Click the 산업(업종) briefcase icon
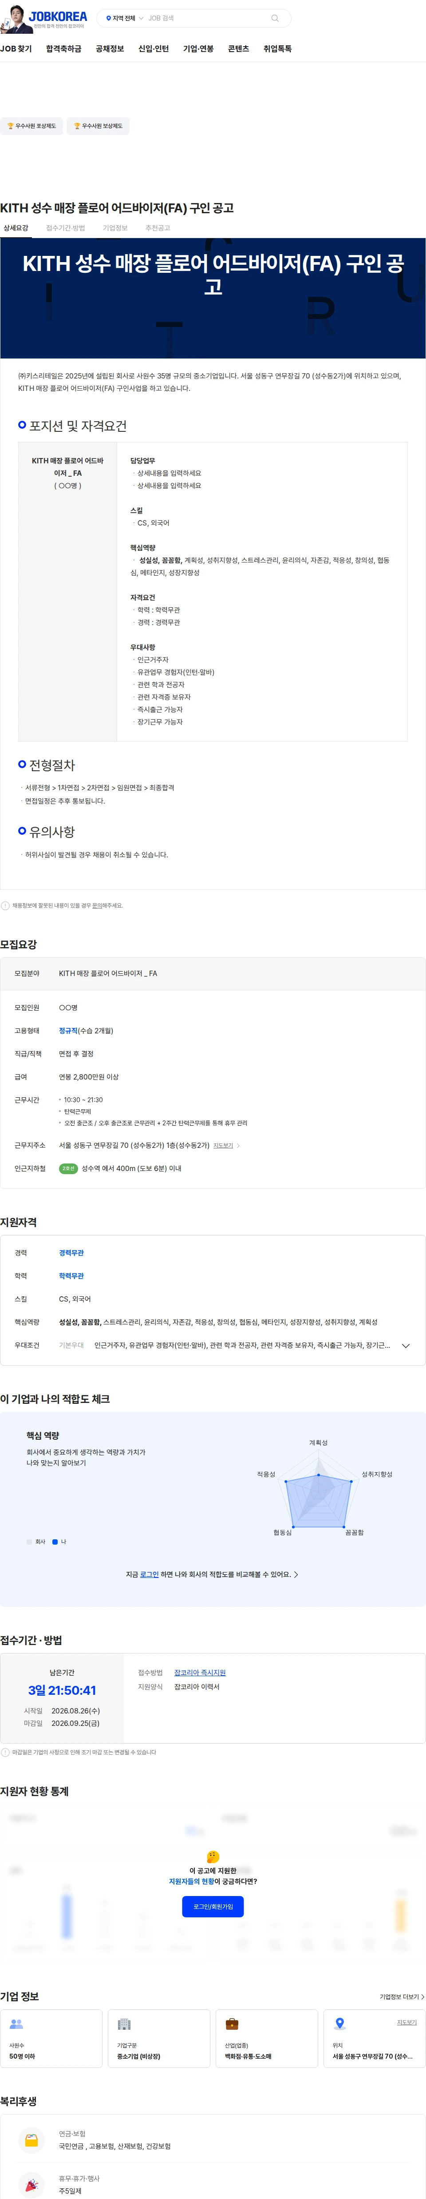The width and height of the screenshot is (426, 2199). [x=232, y=2024]
